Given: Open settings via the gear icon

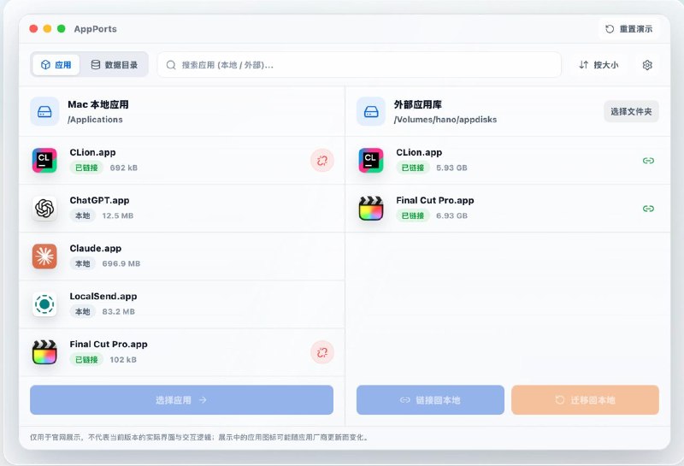Looking at the screenshot, I should pos(647,65).
